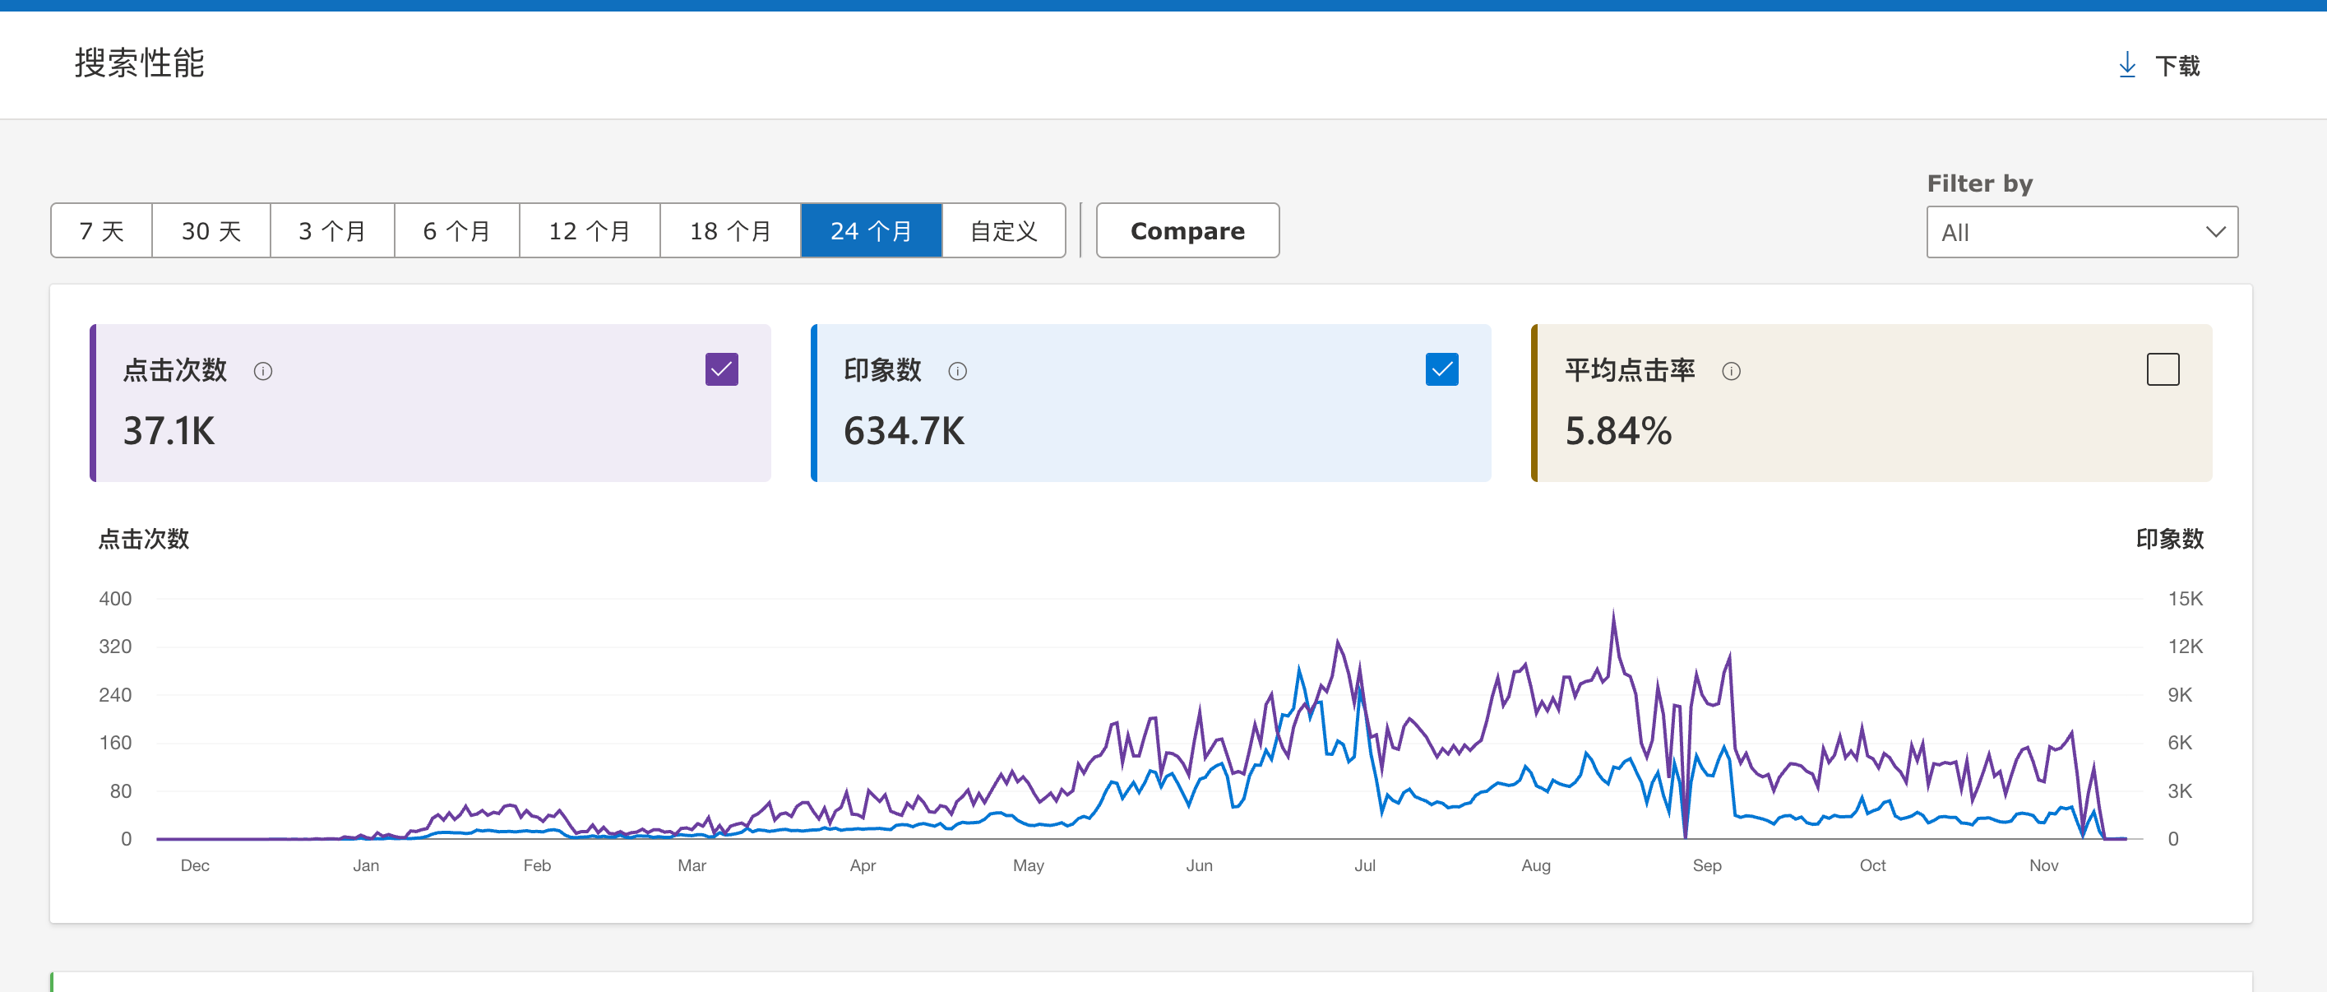Viewport: 2327px width, 992px height.
Task: Click info icon beside 平均点击率
Action: [x=1731, y=371]
